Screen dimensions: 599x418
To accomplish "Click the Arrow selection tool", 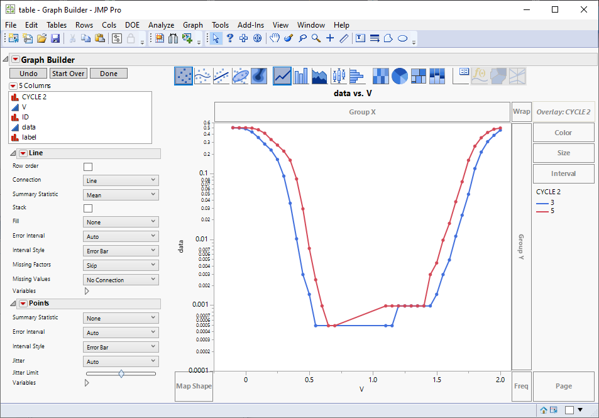I will 216,38.
